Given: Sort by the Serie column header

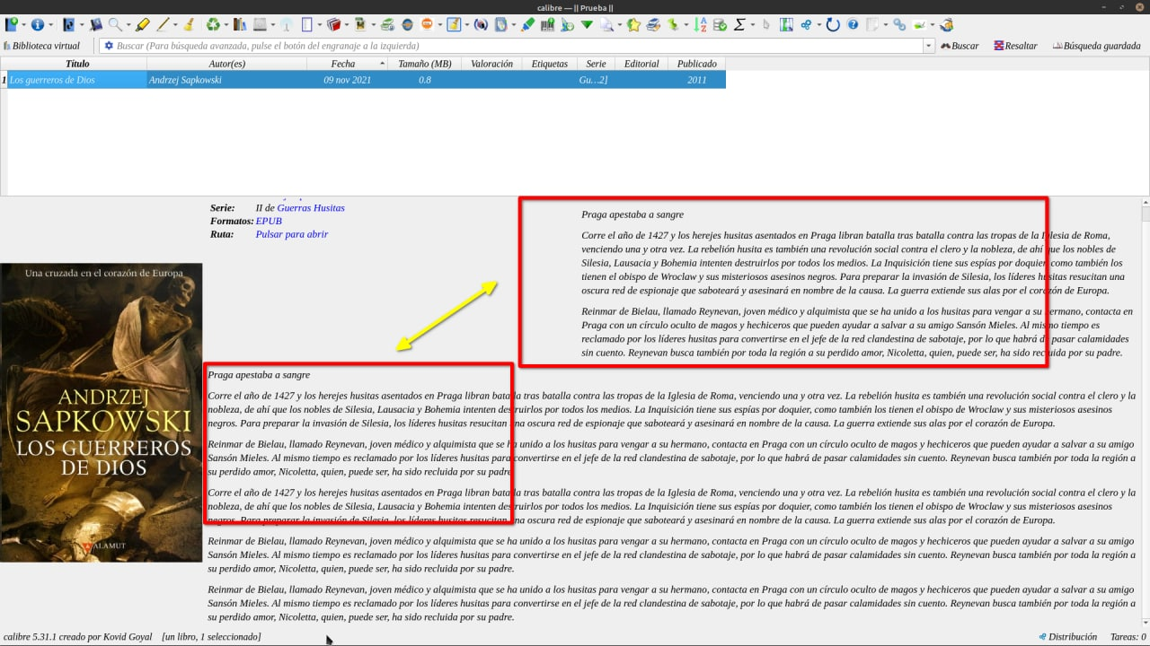Looking at the screenshot, I should pyautogui.click(x=596, y=64).
